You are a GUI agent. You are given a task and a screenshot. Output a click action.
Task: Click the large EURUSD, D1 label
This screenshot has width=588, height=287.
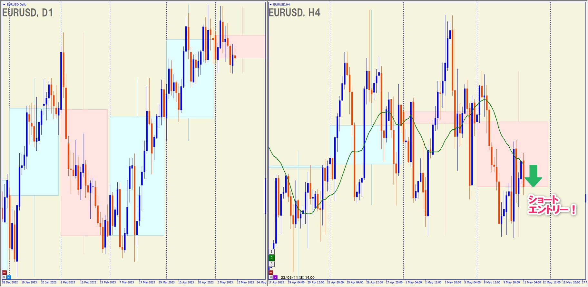point(27,13)
